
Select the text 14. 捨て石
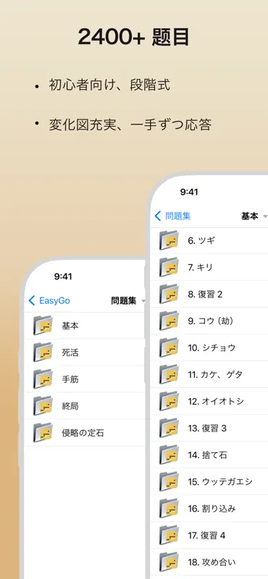[x=207, y=455]
